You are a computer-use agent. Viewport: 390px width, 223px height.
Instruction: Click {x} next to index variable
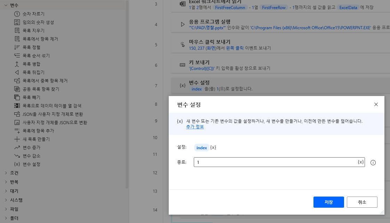pyautogui.click(x=213, y=148)
